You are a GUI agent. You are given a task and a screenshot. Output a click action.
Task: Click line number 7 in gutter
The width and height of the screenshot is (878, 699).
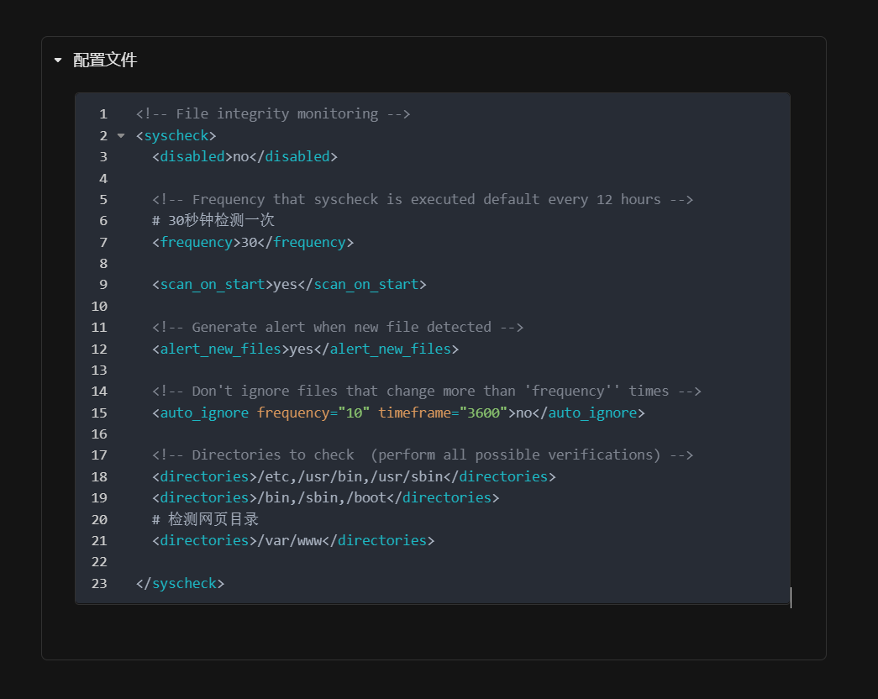click(x=103, y=242)
